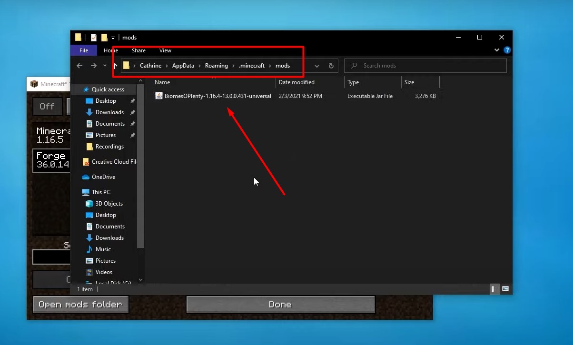Click the Back navigation arrow
The height and width of the screenshot is (345, 573).
pos(79,66)
